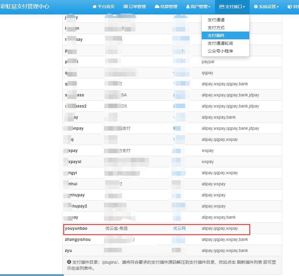Select the youyunbao plugin name cell
Viewport: 299px width, 276px height.
76,228
